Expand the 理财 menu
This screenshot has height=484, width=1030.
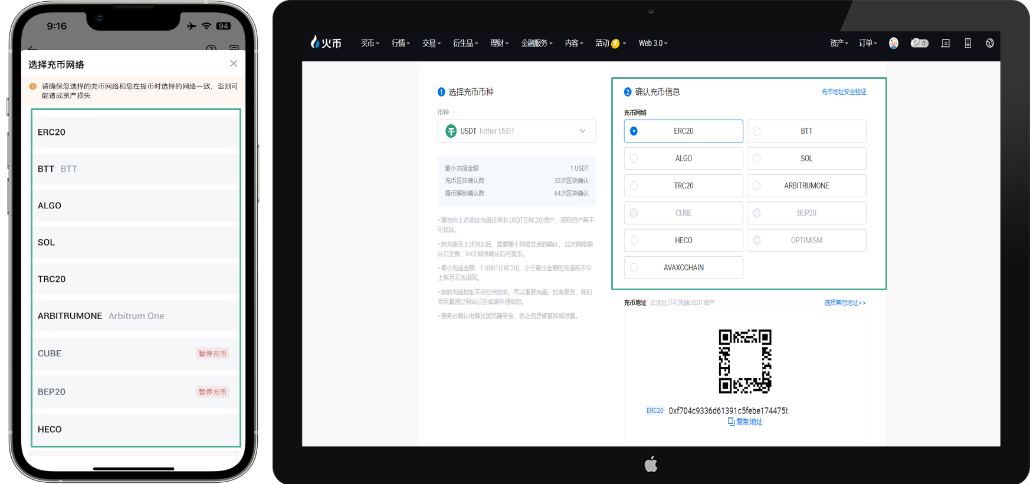coord(499,43)
